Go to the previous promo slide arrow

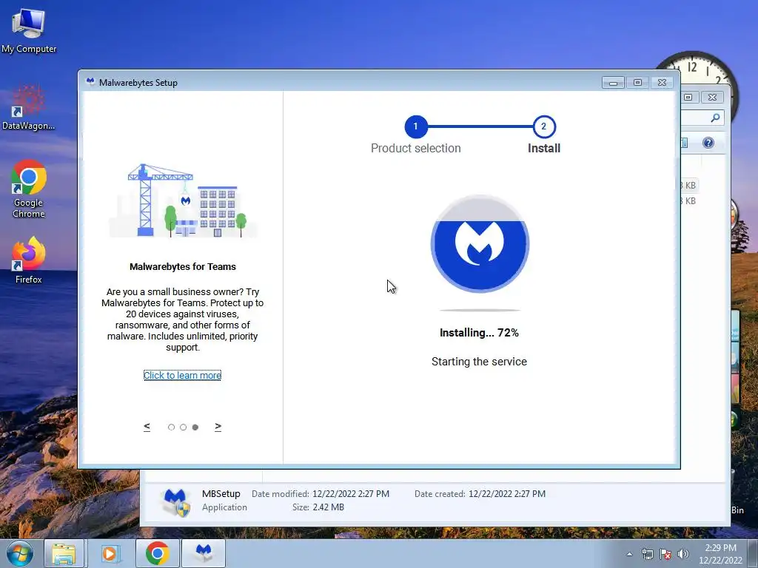coord(147,427)
